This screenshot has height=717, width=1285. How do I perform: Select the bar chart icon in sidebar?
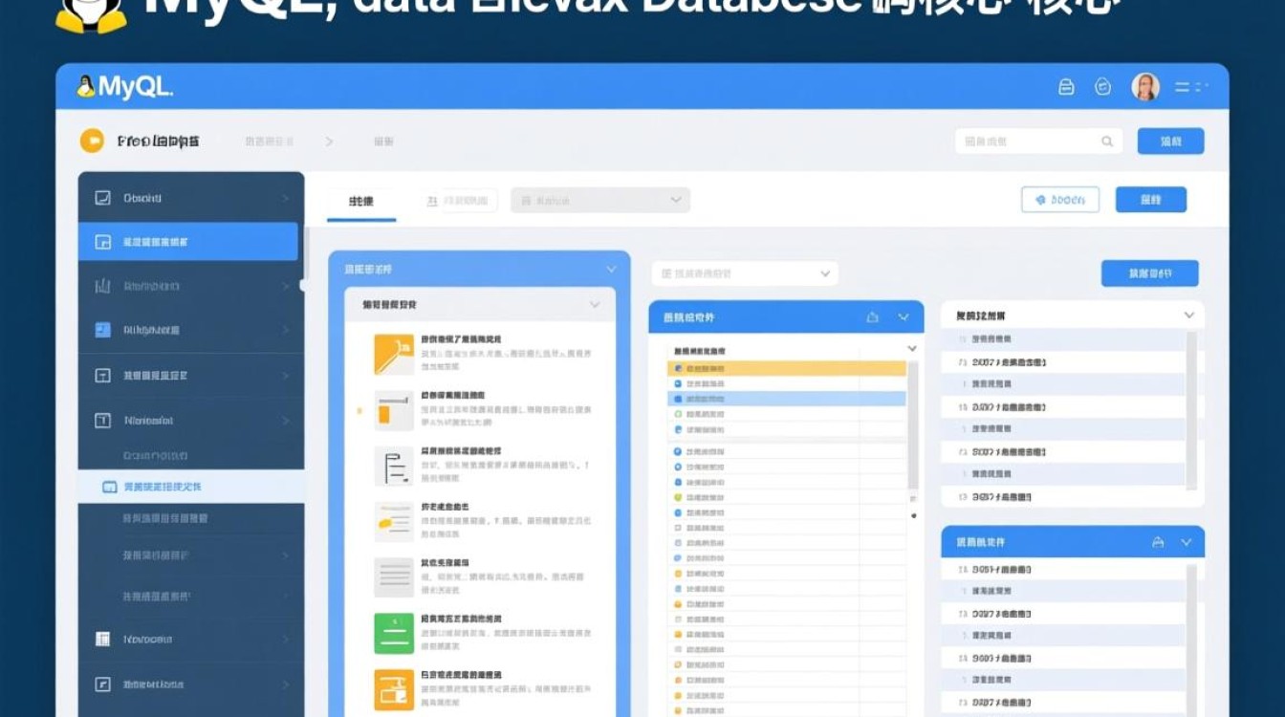coord(102,286)
